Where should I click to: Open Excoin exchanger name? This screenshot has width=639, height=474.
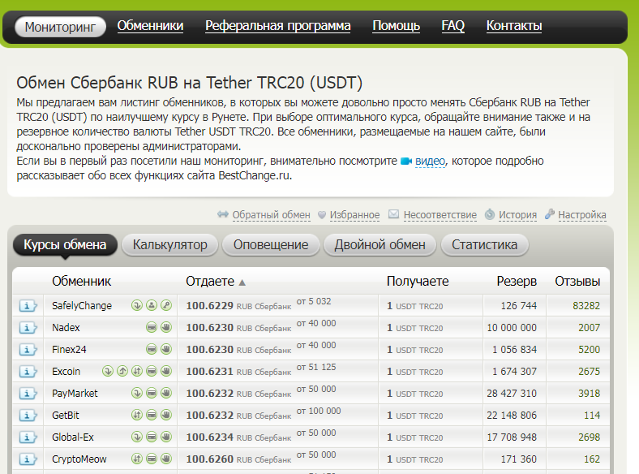(x=66, y=372)
